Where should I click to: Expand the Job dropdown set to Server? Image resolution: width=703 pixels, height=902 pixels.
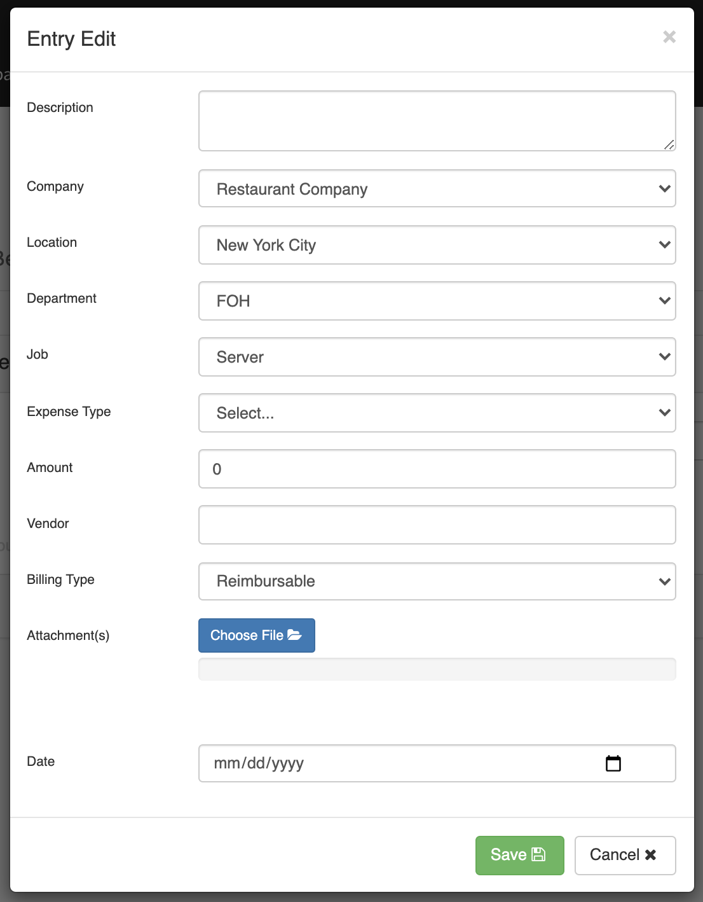coord(437,357)
